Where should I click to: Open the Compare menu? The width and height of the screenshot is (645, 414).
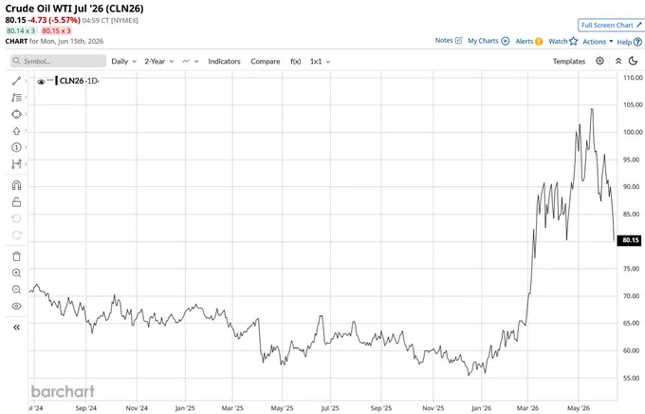(x=266, y=61)
